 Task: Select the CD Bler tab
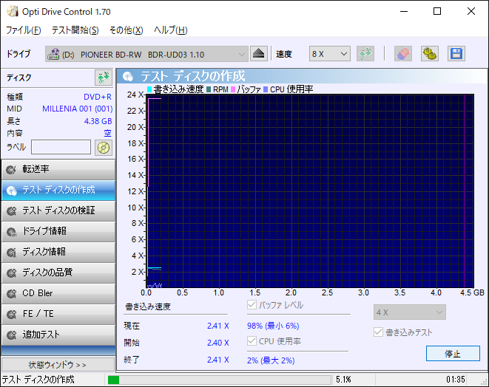click(x=58, y=294)
